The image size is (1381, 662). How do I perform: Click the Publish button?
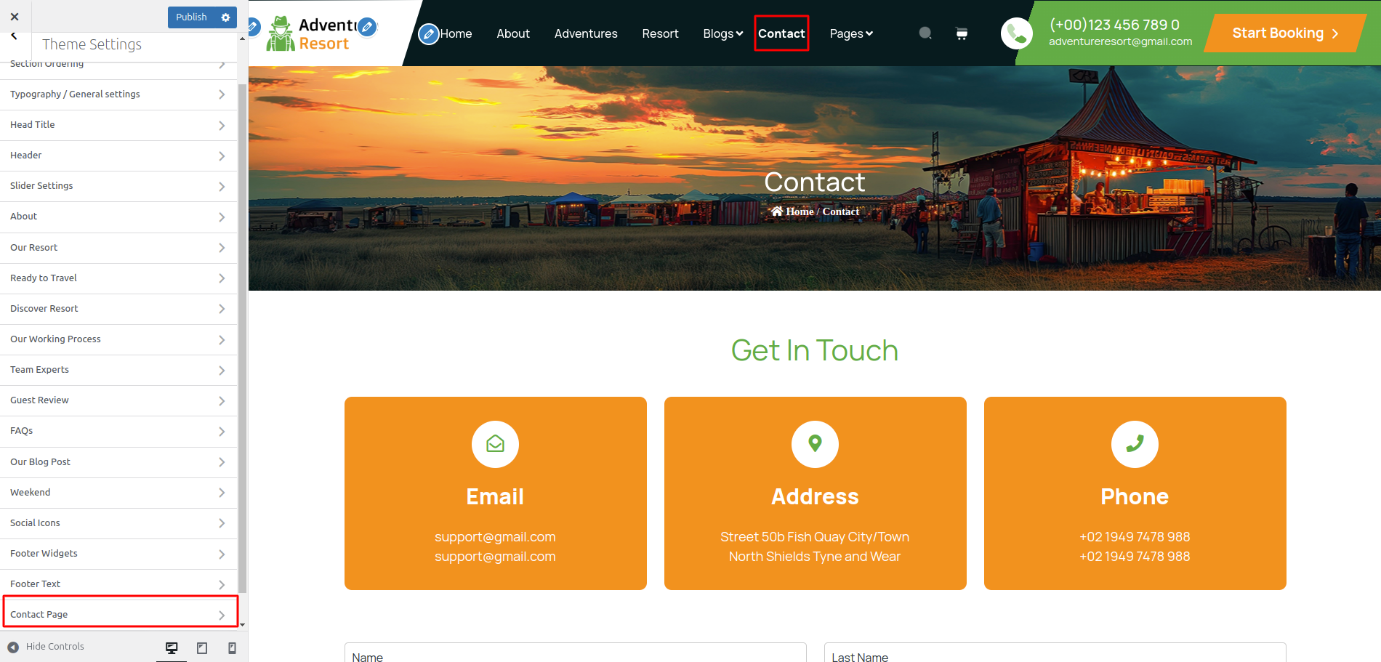click(x=190, y=17)
